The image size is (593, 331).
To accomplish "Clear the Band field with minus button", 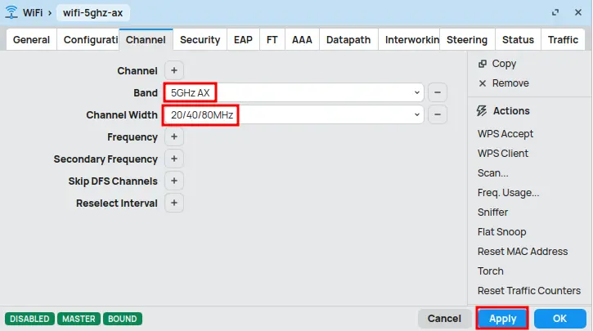I will tap(438, 93).
